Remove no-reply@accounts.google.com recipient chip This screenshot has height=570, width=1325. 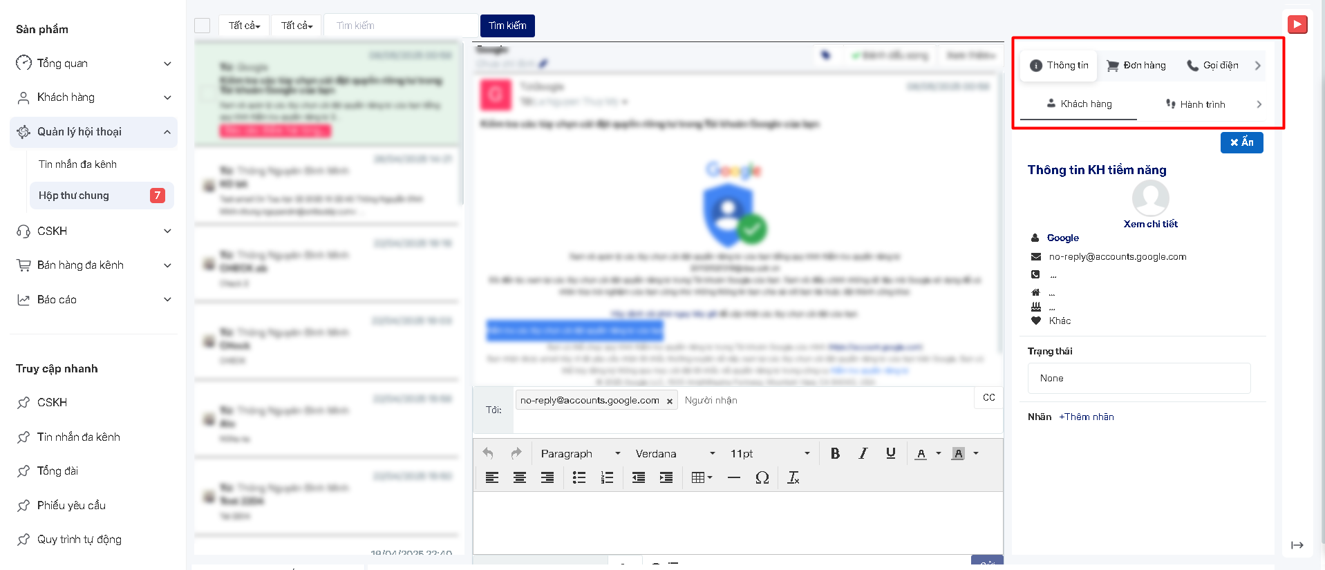[669, 401]
